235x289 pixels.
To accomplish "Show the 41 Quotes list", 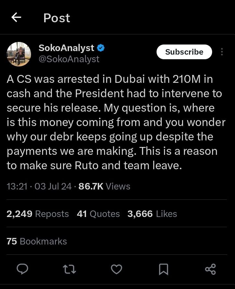I will pyautogui.click(x=98, y=214).
